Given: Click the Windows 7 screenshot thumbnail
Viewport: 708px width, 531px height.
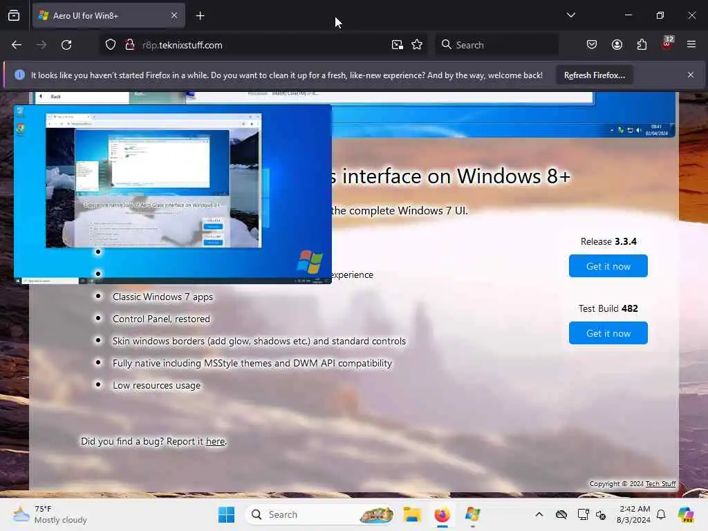Looking at the screenshot, I should 172,194.
